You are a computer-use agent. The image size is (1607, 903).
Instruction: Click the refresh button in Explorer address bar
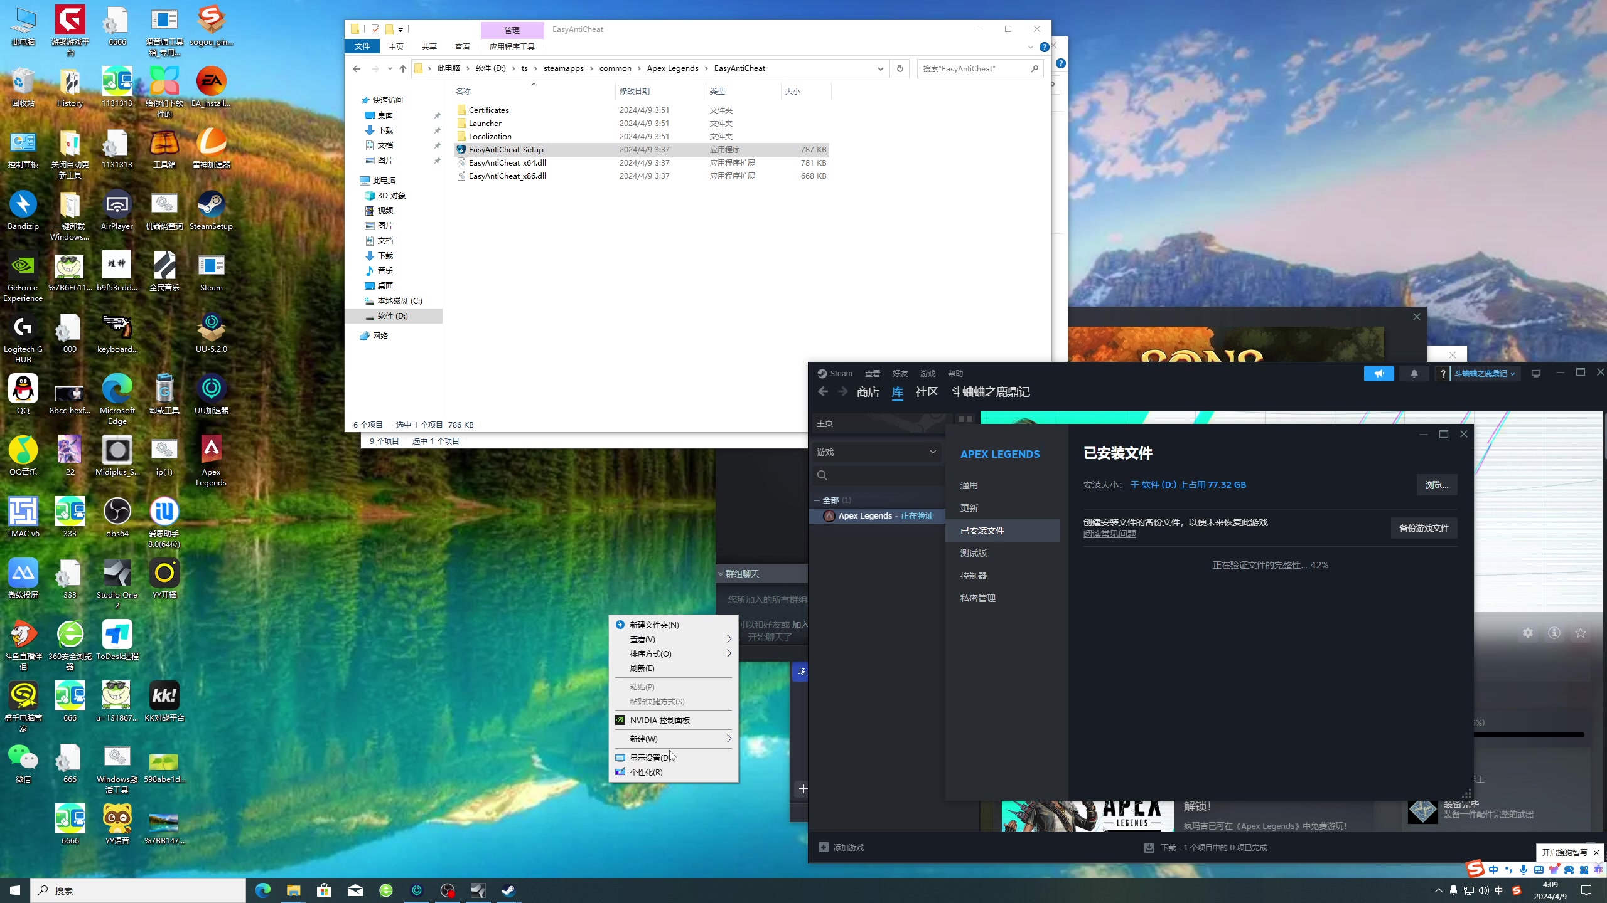coord(900,68)
